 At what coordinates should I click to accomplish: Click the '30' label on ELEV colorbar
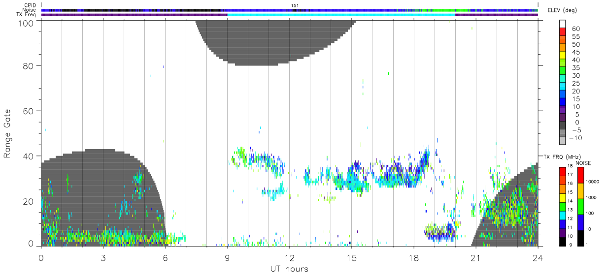click(x=575, y=76)
